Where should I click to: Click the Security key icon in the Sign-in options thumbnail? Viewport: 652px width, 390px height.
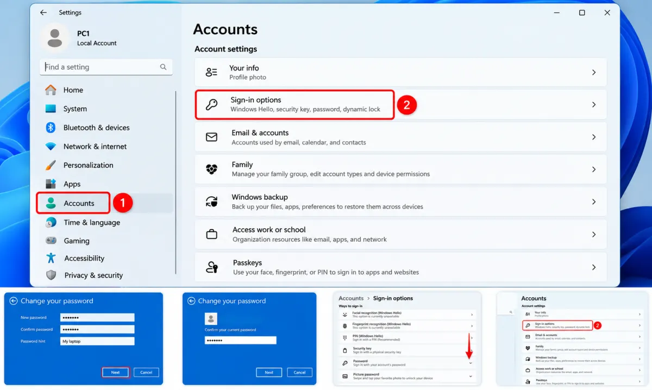(344, 350)
